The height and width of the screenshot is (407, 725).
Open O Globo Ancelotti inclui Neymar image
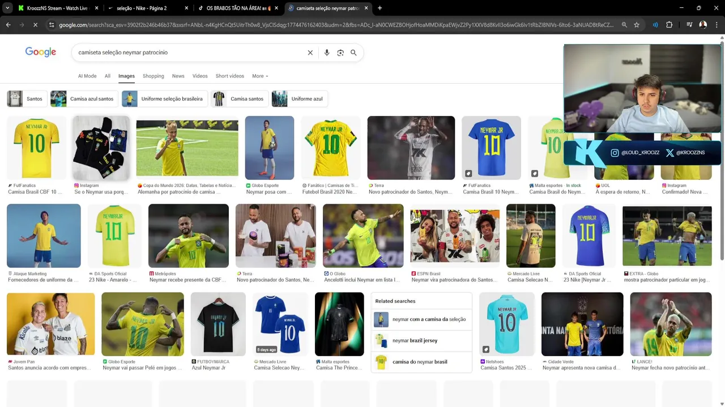(363, 236)
